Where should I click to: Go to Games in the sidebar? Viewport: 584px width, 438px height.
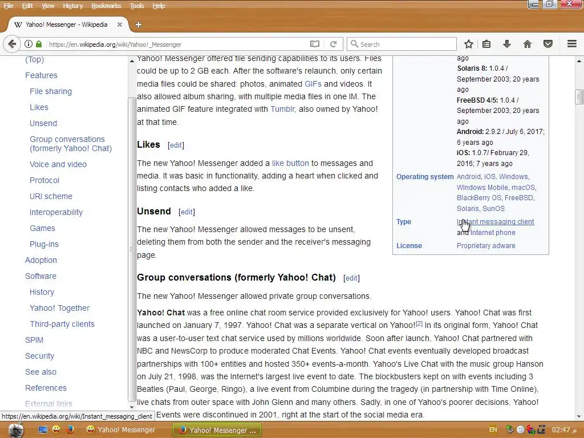(x=42, y=228)
